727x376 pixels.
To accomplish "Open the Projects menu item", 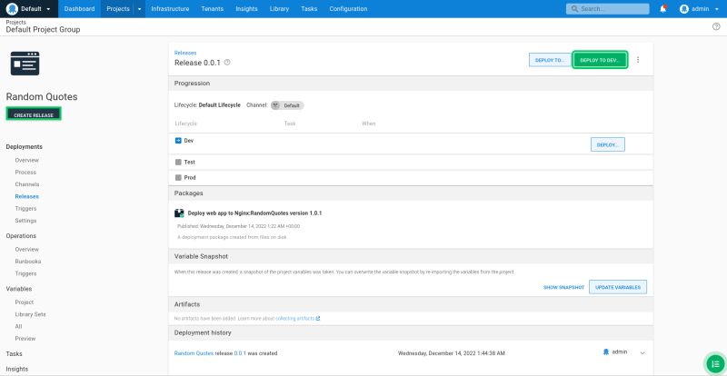I will [118, 9].
